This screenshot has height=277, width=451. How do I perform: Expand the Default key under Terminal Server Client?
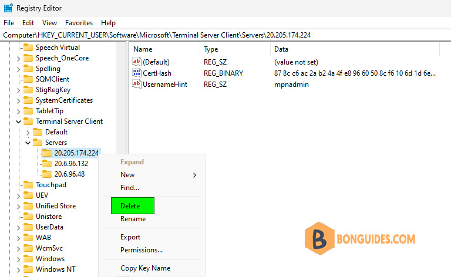(x=28, y=133)
